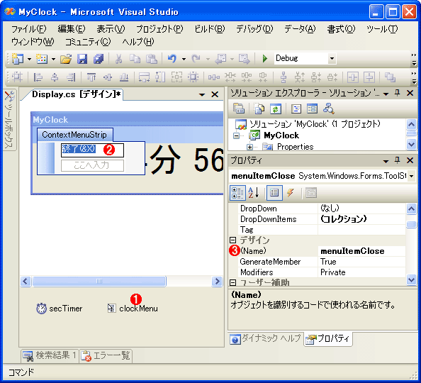This screenshot has height=383, width=421.
Task: Click the Modifiers property value Private
Action: 361,272
